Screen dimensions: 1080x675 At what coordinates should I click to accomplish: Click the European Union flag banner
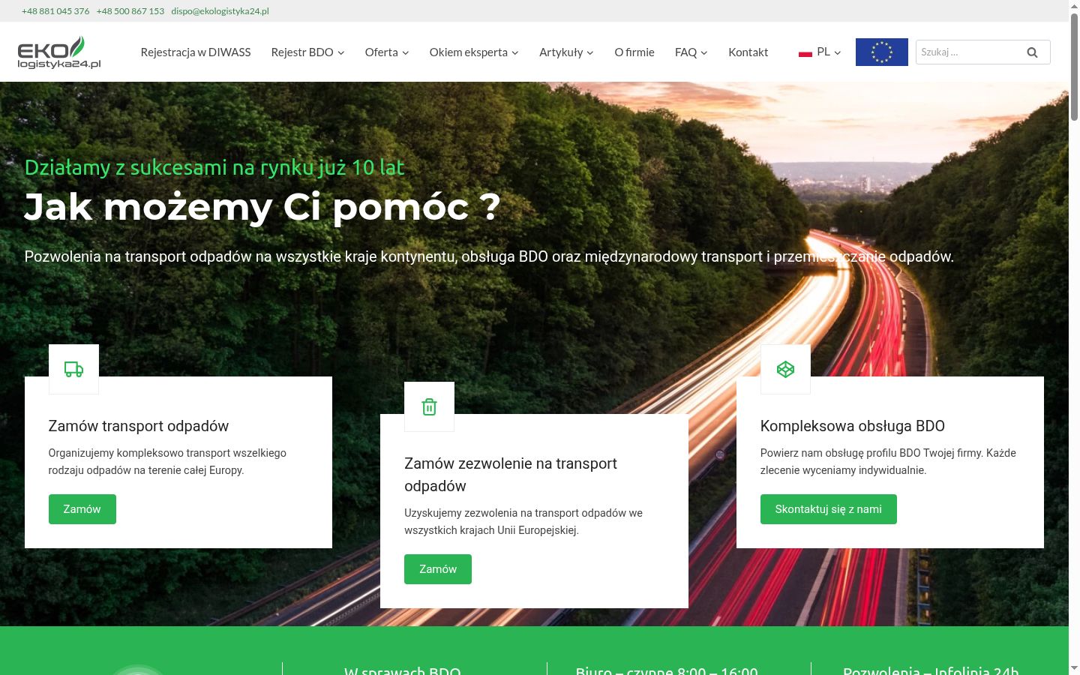[882, 52]
